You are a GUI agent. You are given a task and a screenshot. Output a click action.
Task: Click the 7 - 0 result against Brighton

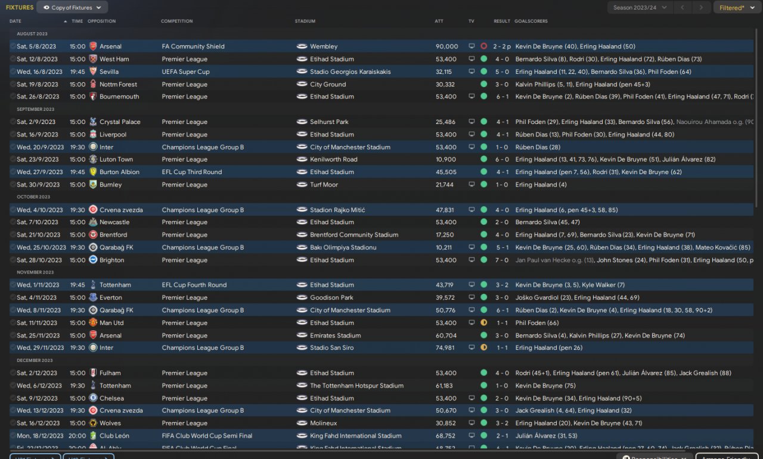click(501, 260)
